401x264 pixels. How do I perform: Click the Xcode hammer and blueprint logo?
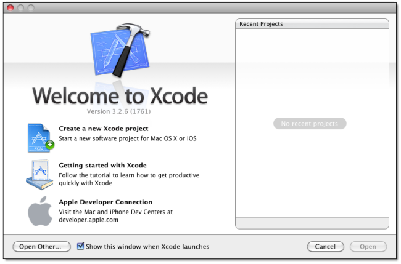[120, 50]
